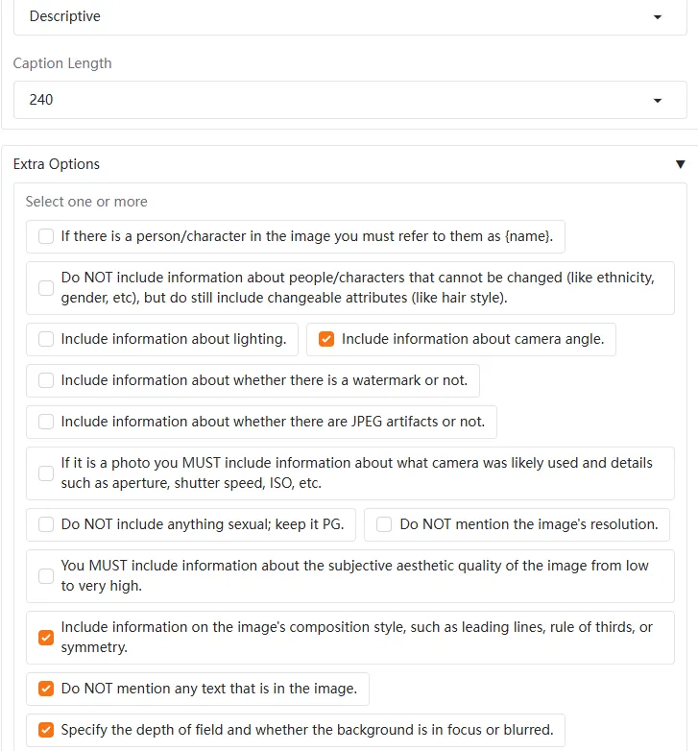698x751 pixels.
Task: Check the subjective aesthetic quality option
Action: [46, 576]
